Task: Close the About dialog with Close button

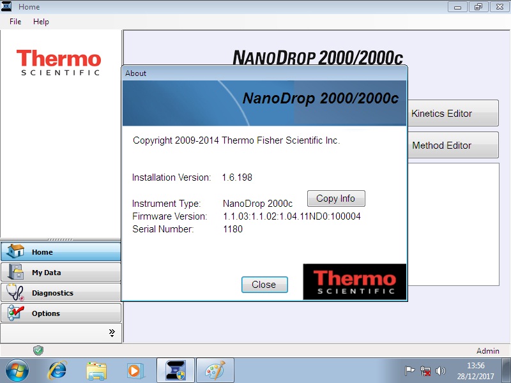Action: [x=264, y=285]
